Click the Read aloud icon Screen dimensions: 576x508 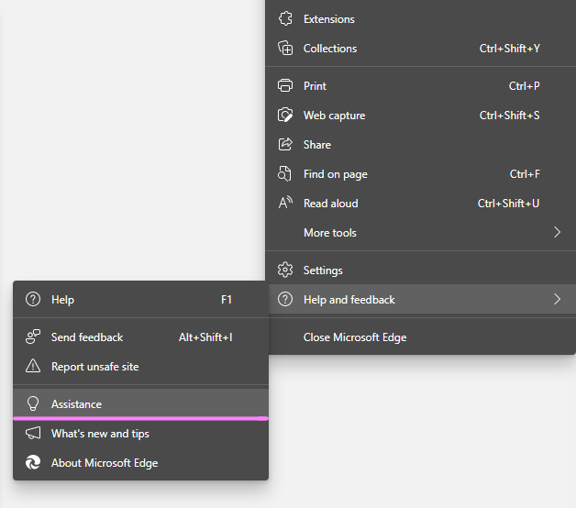click(285, 203)
